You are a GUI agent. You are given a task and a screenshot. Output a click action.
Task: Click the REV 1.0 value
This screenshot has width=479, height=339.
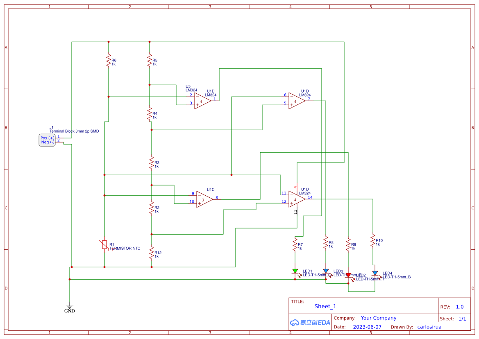click(459, 306)
